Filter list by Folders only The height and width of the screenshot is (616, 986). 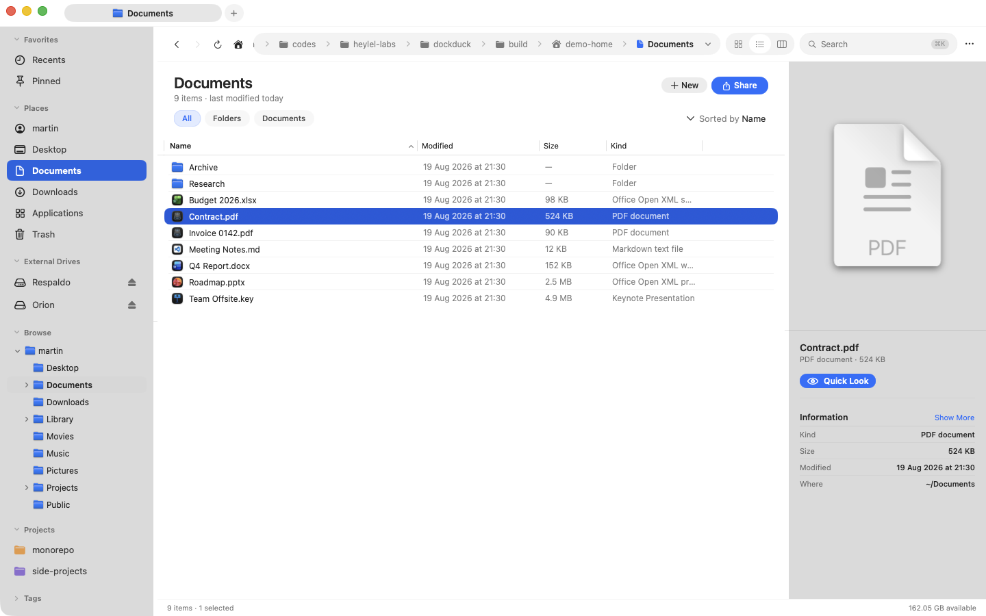click(x=227, y=118)
